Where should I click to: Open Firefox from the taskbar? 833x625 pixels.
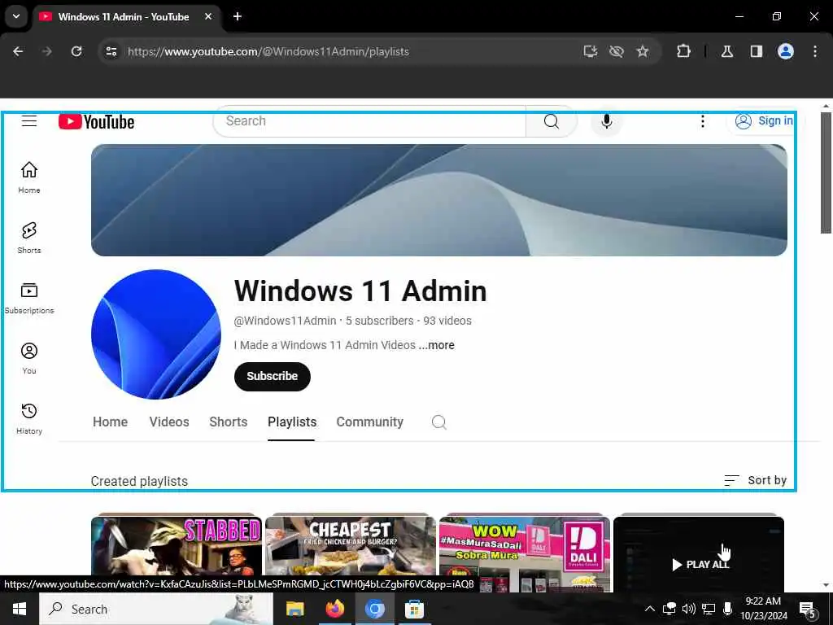point(334,609)
